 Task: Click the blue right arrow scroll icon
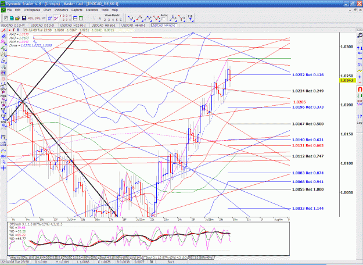(x=360, y=59)
